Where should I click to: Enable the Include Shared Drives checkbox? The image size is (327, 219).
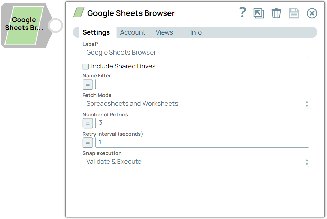coord(85,66)
